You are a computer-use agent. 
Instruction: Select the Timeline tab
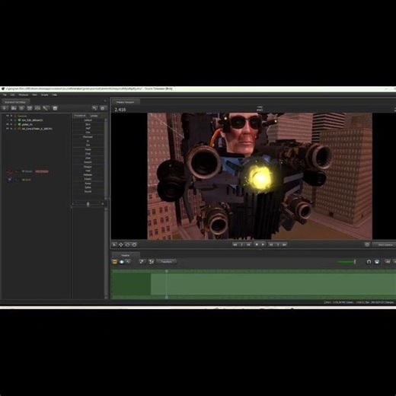coord(126,255)
